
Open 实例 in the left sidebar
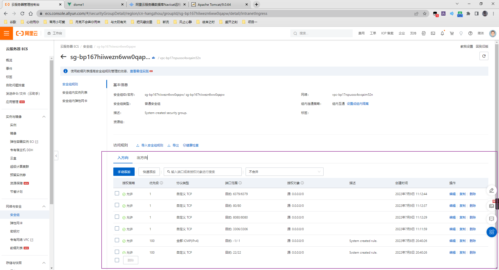point(13,125)
